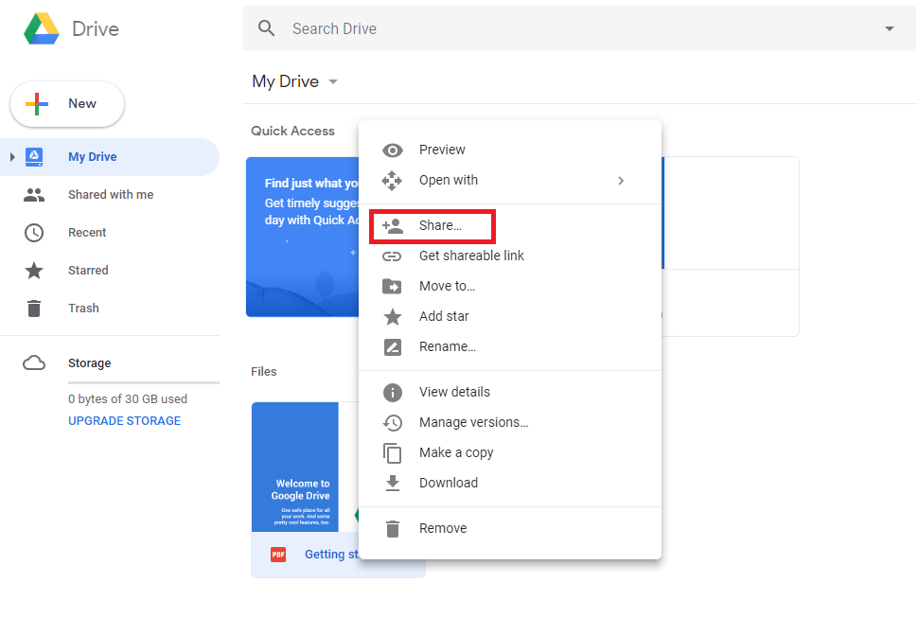Expand the My Drive title dropdown
The width and height of the screenshot is (918, 618).
(x=333, y=82)
